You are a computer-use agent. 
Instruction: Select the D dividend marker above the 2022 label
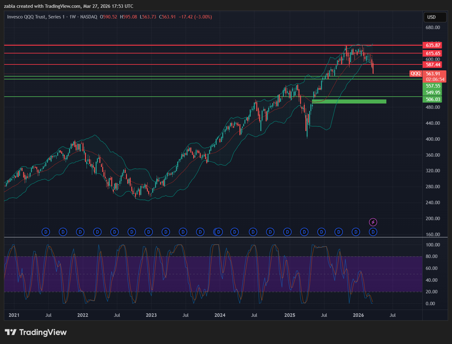click(80, 232)
